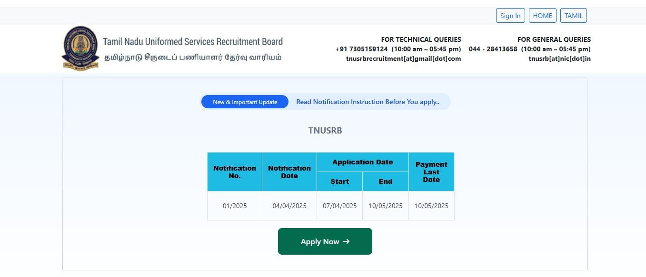Click the Notification No. column header
The image size is (646, 277).
tap(235, 172)
